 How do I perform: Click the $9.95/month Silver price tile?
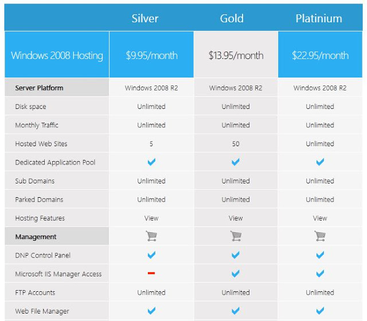coord(151,54)
